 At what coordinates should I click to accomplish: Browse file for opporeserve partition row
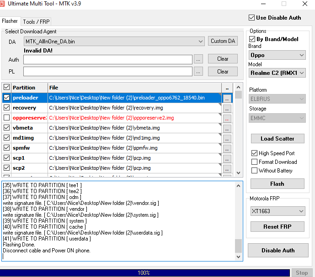pyautogui.click(x=227, y=119)
